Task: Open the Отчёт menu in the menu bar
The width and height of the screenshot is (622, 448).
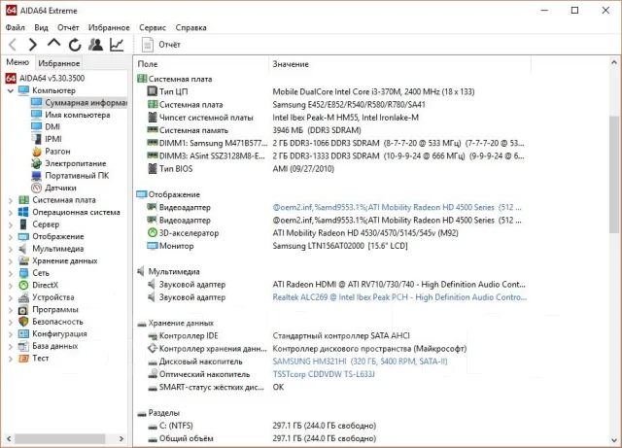Action: pyautogui.click(x=68, y=27)
